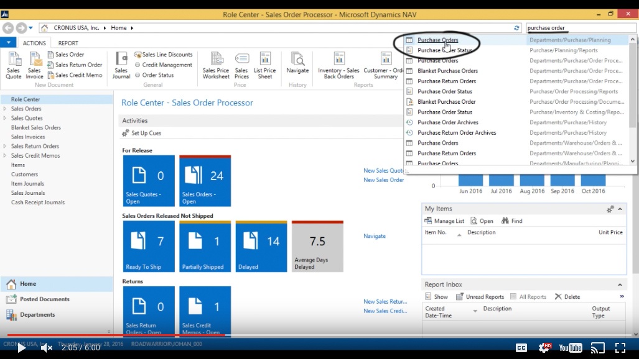Image resolution: width=639 pixels, height=359 pixels.
Task: Open the Sales Price Worksheet icon
Action: 216,65
